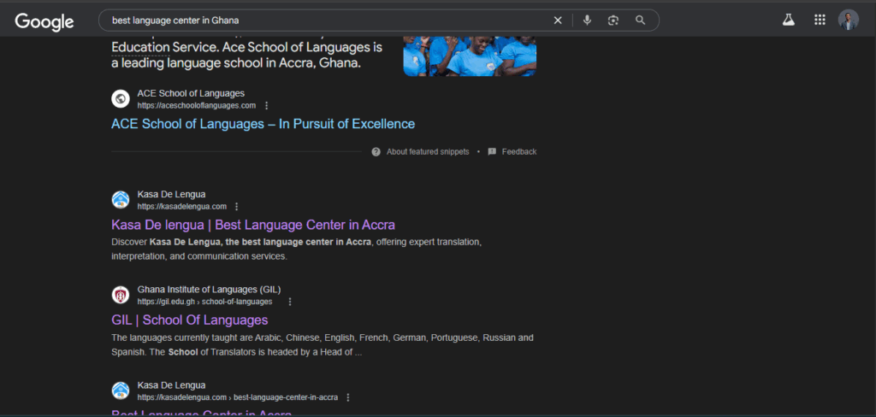Open more options for kasadelengua.com result
Image resolution: width=876 pixels, height=417 pixels.
[236, 207]
